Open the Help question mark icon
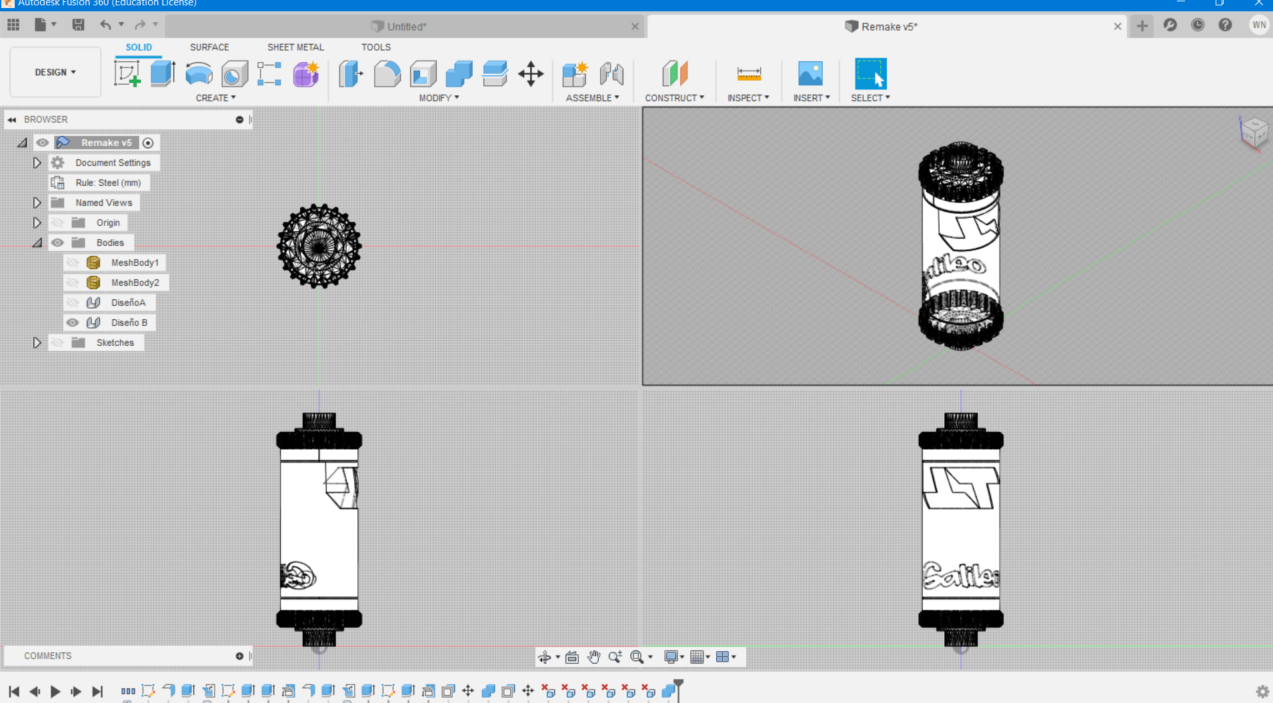The height and width of the screenshot is (703, 1273). pos(1225,25)
